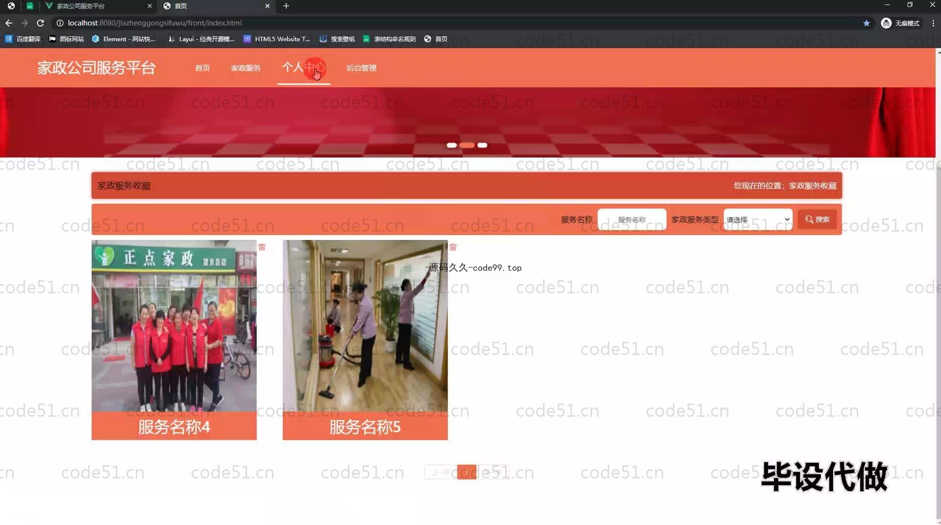Switch to the 家政公司服务平台 browser tab

98,6
